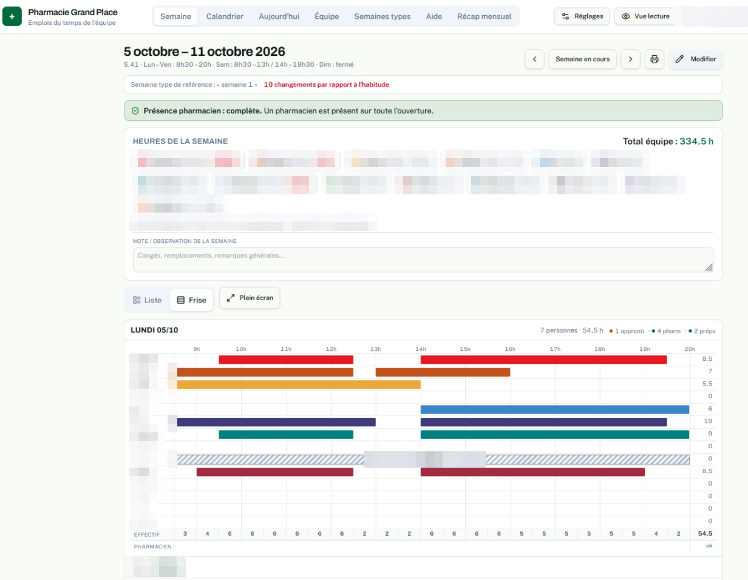748x580 pixels.
Task: Open the Aide tab
Action: pos(434,16)
